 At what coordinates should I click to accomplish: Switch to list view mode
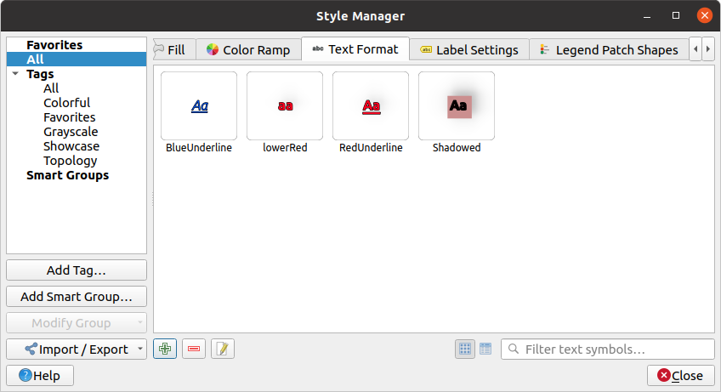[x=485, y=349]
